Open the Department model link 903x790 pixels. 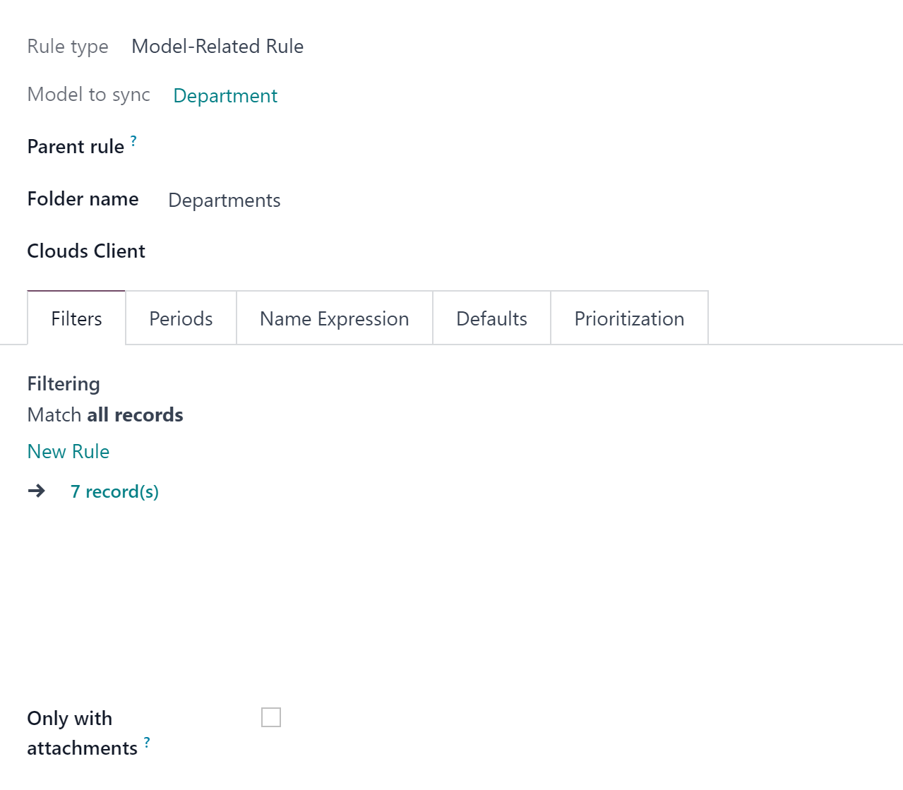225,95
